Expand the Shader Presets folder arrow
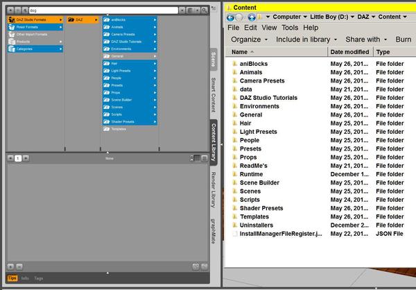Screen dimensions: 416x290 pyautogui.click(x=155, y=121)
